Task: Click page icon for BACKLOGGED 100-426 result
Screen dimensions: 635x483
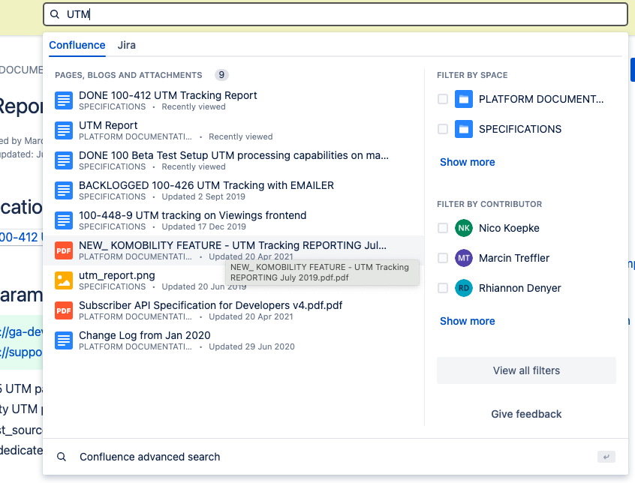Action: click(64, 190)
